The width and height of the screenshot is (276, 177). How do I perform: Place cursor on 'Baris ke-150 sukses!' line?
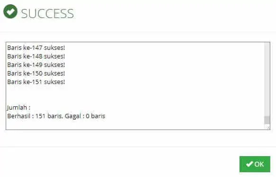click(36, 73)
